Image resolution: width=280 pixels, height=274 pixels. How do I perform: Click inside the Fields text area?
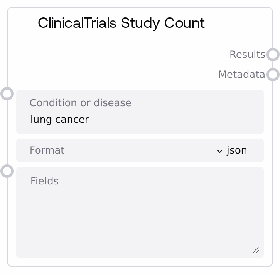click(x=140, y=217)
